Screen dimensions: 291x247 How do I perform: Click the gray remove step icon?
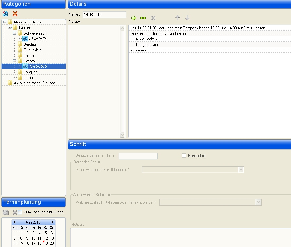153,18
